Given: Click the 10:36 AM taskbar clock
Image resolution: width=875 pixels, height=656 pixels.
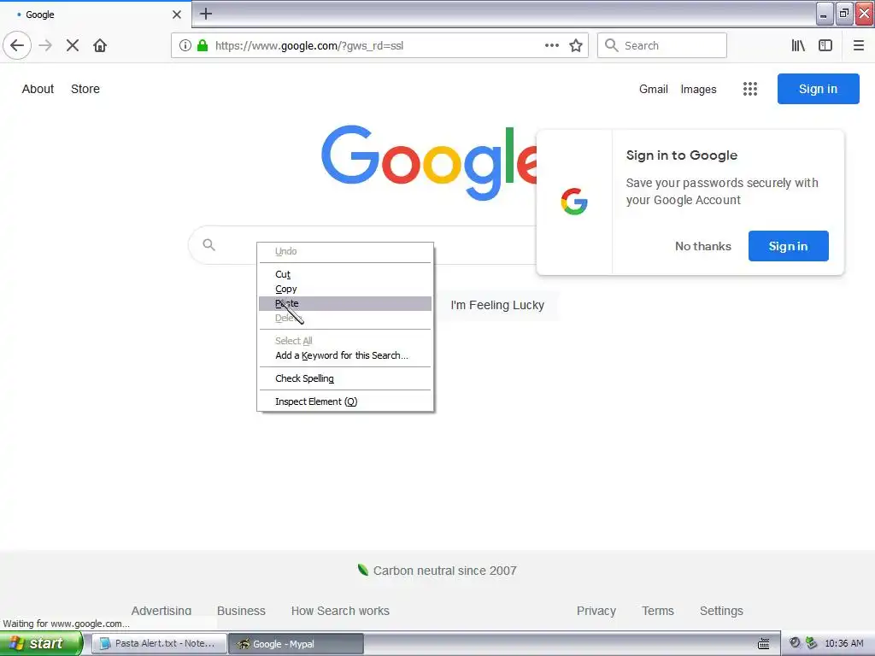Looking at the screenshot, I should pyautogui.click(x=843, y=643).
